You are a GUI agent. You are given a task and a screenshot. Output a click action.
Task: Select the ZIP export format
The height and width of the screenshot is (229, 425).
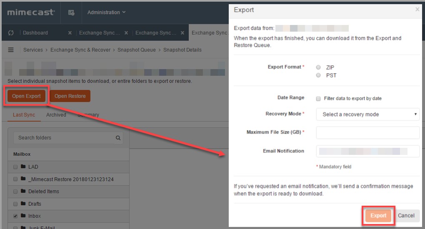point(318,67)
